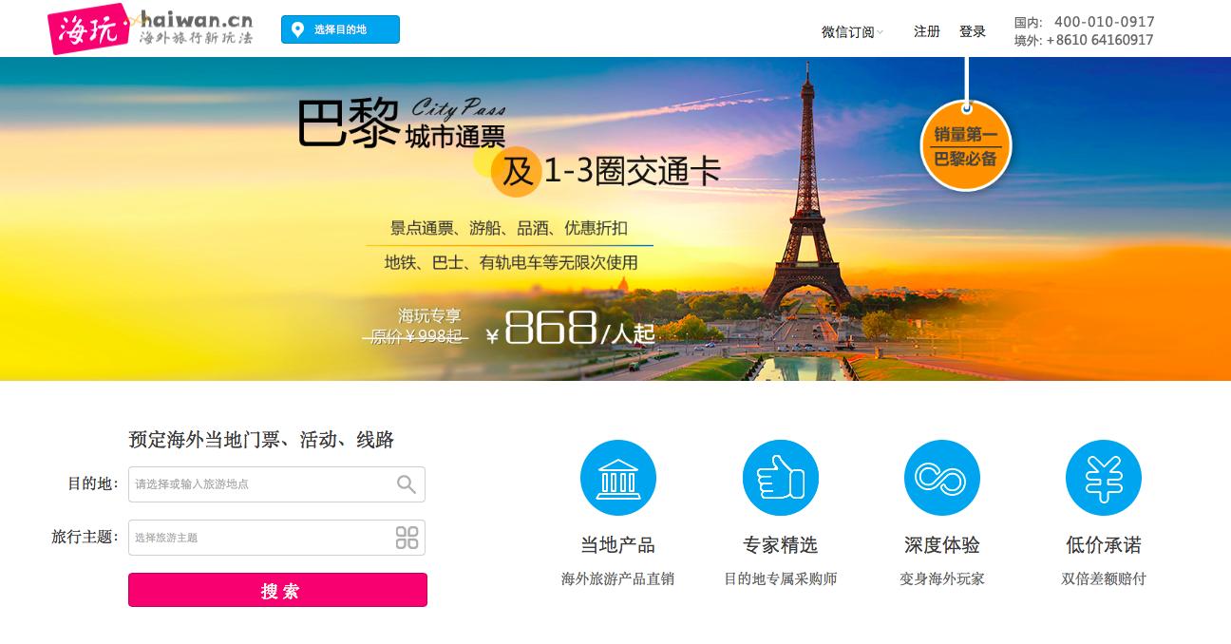Click the ¥868/人起 price on banner
Viewport: 1231px width, 644px height.
570,329
